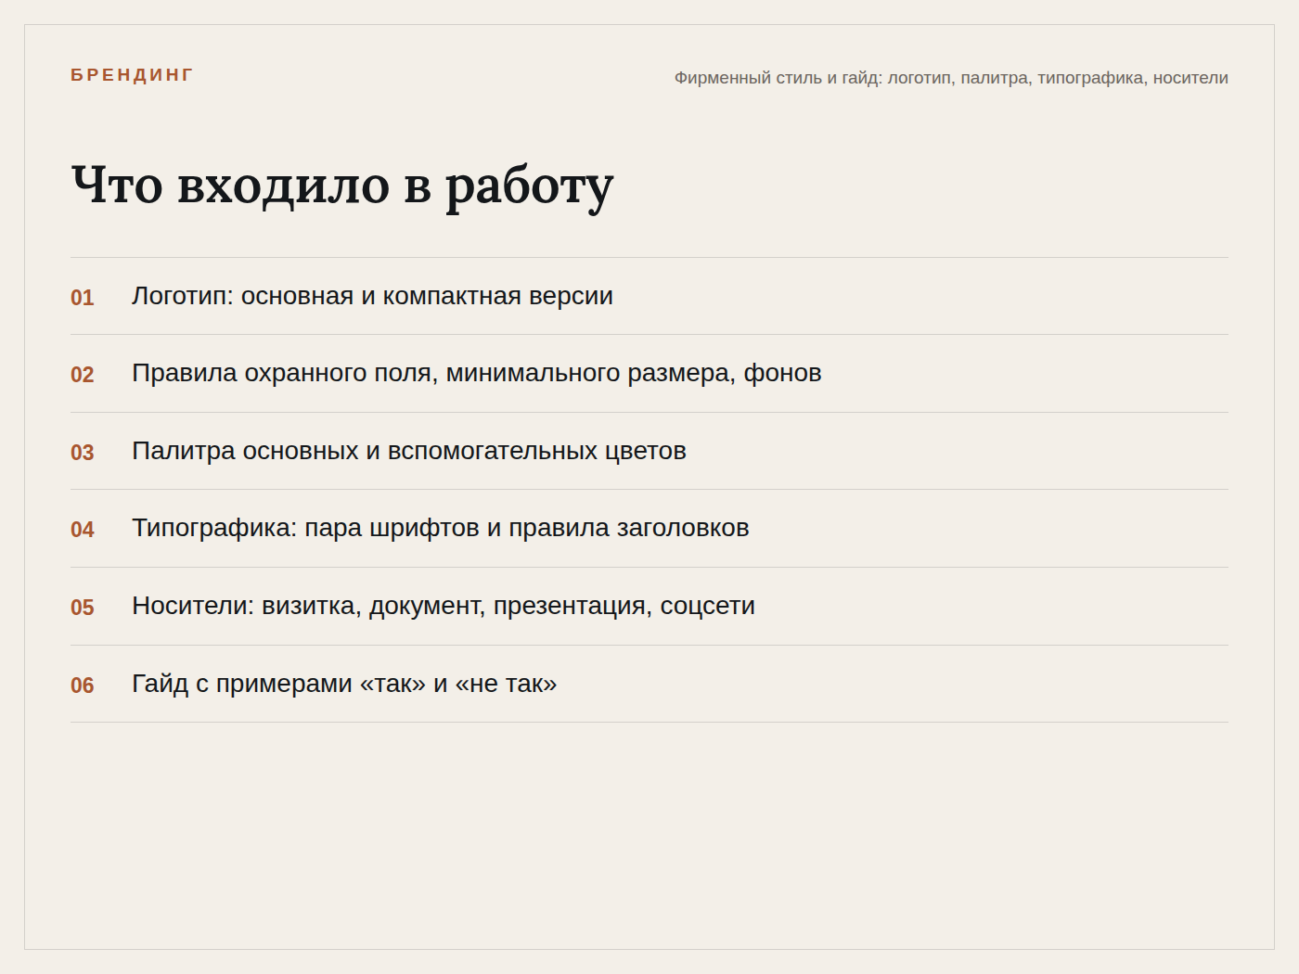The image size is (1299, 974).
Task: Click 'Носители: визитка, документ' list row
Action: pos(649,607)
